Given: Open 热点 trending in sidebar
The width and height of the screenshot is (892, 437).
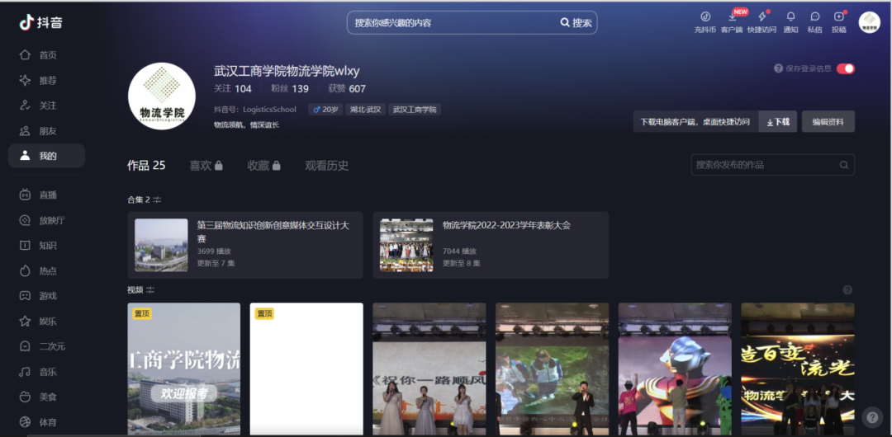Looking at the screenshot, I should tap(47, 270).
